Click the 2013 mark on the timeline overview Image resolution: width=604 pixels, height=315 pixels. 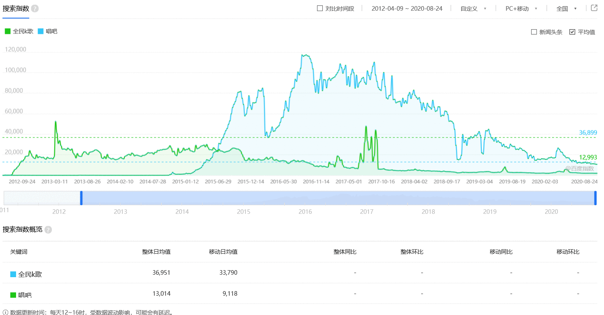121,212
